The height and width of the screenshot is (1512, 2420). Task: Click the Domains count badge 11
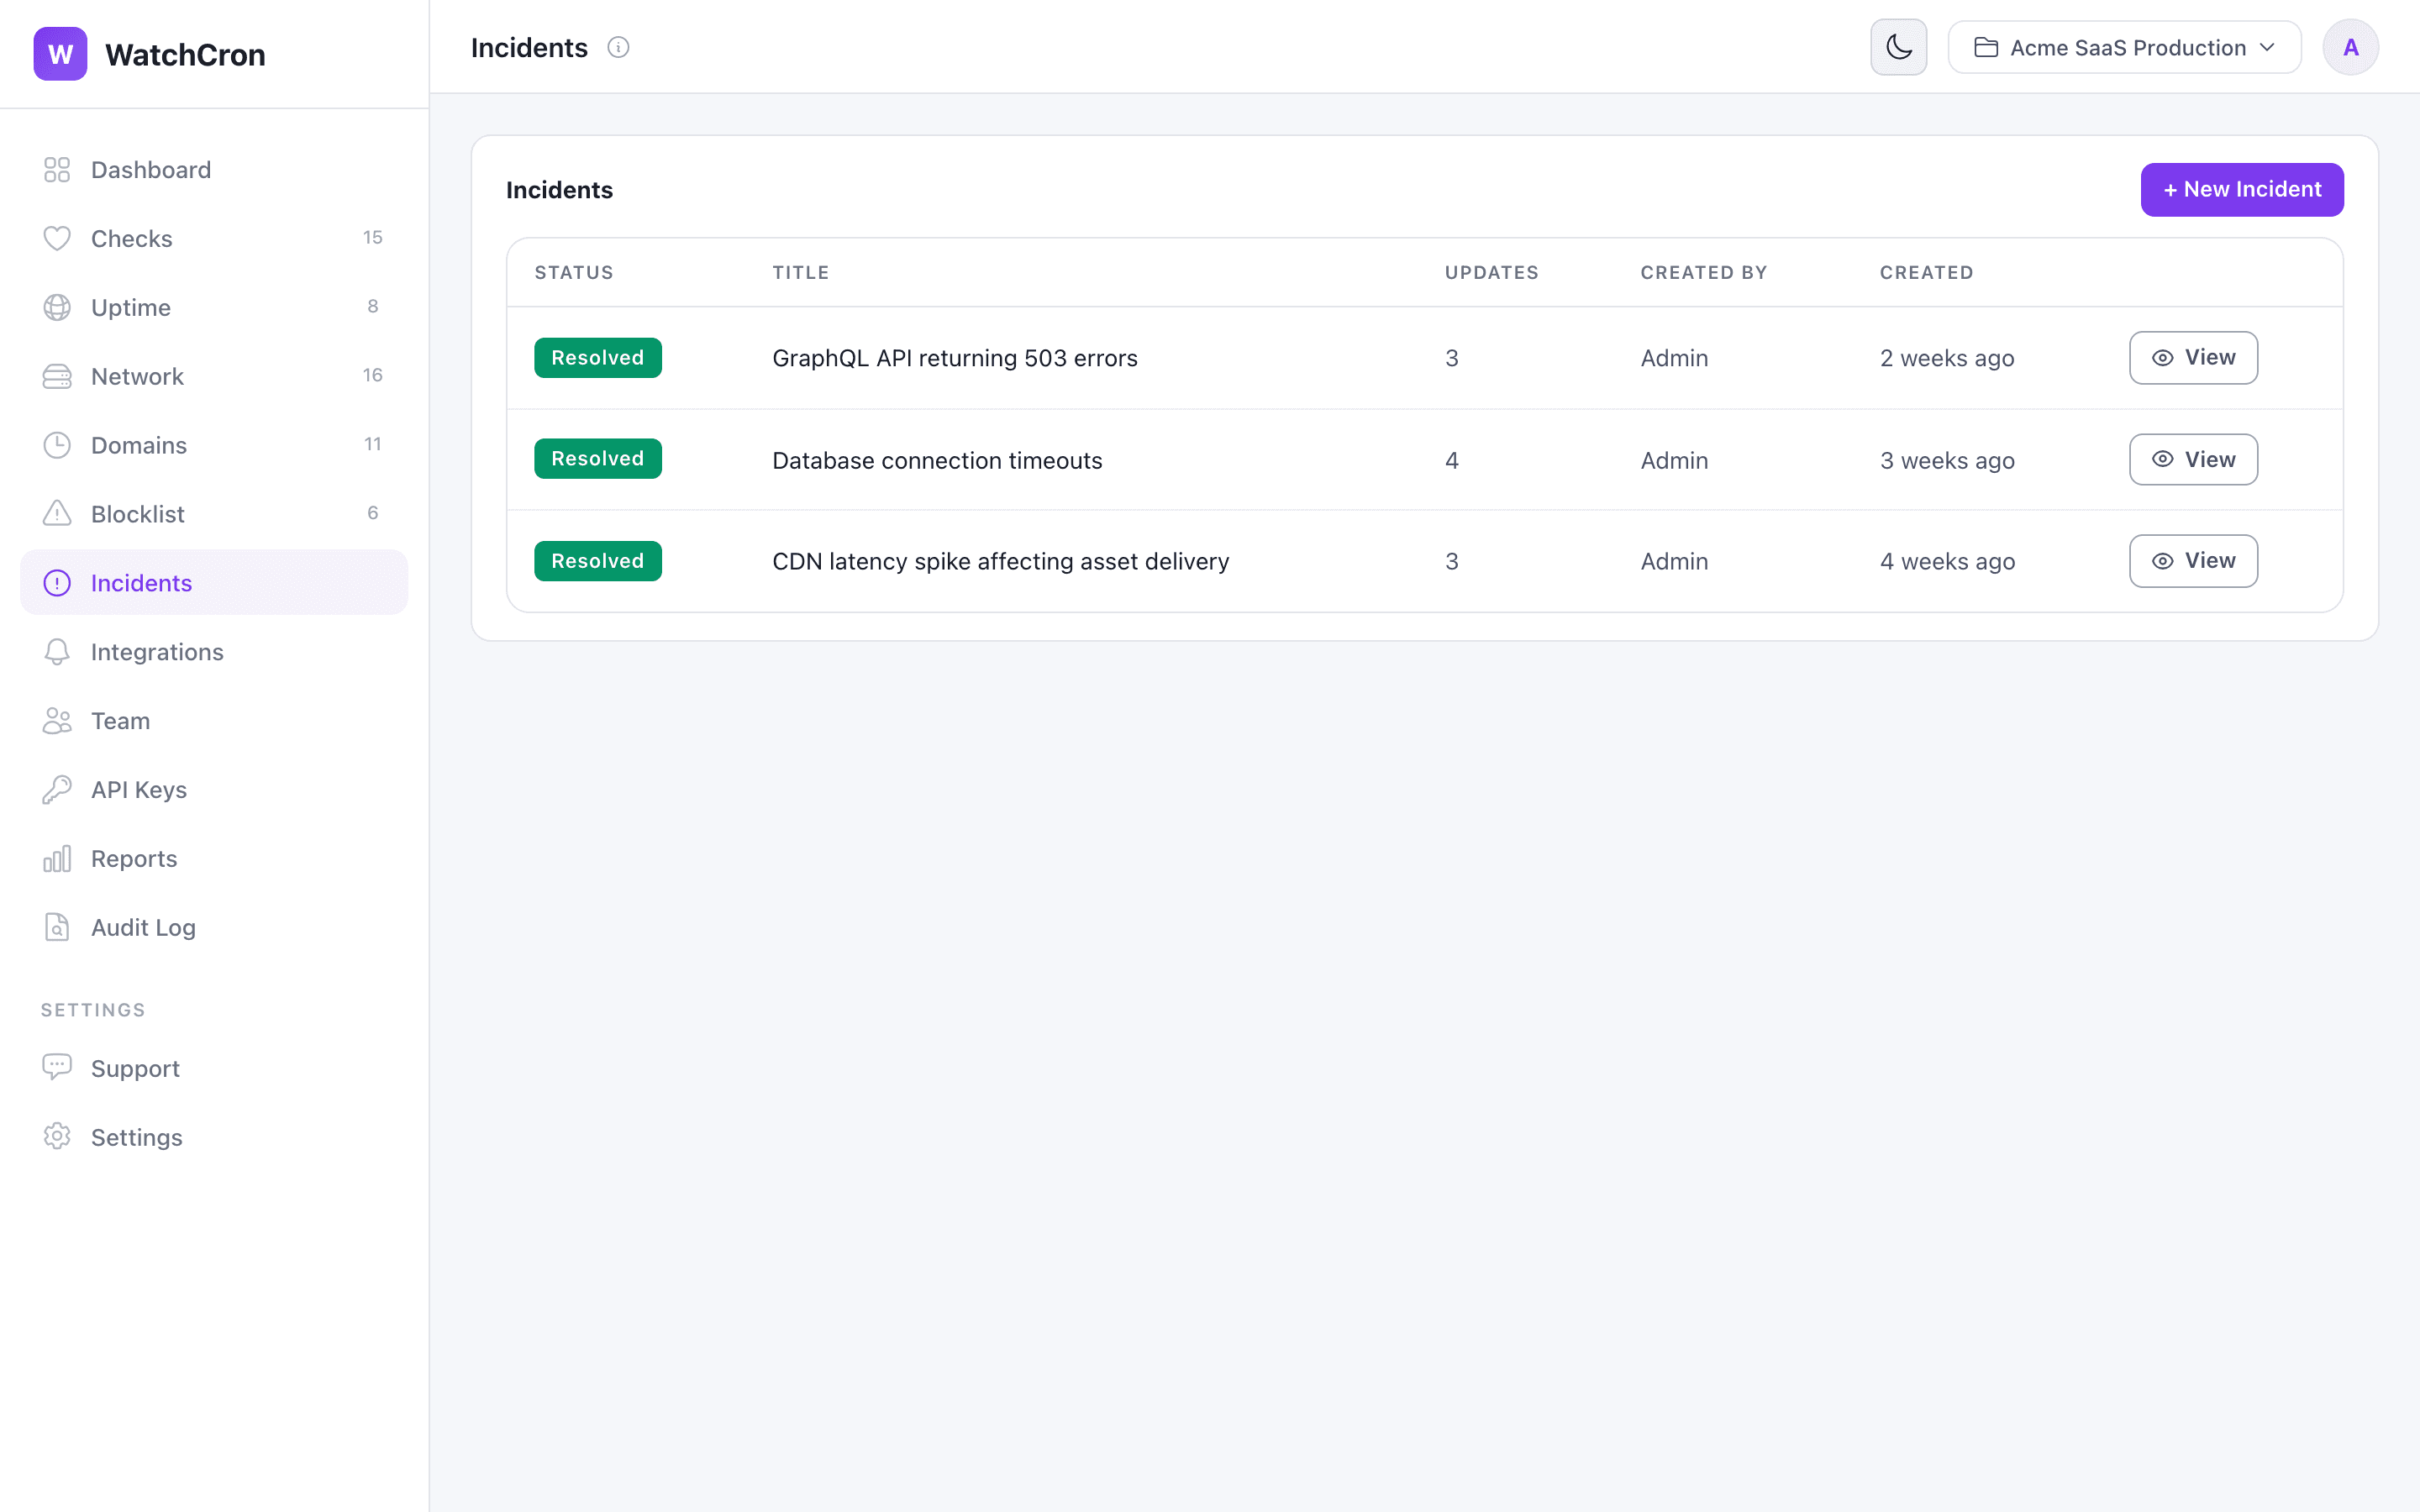coord(373,445)
